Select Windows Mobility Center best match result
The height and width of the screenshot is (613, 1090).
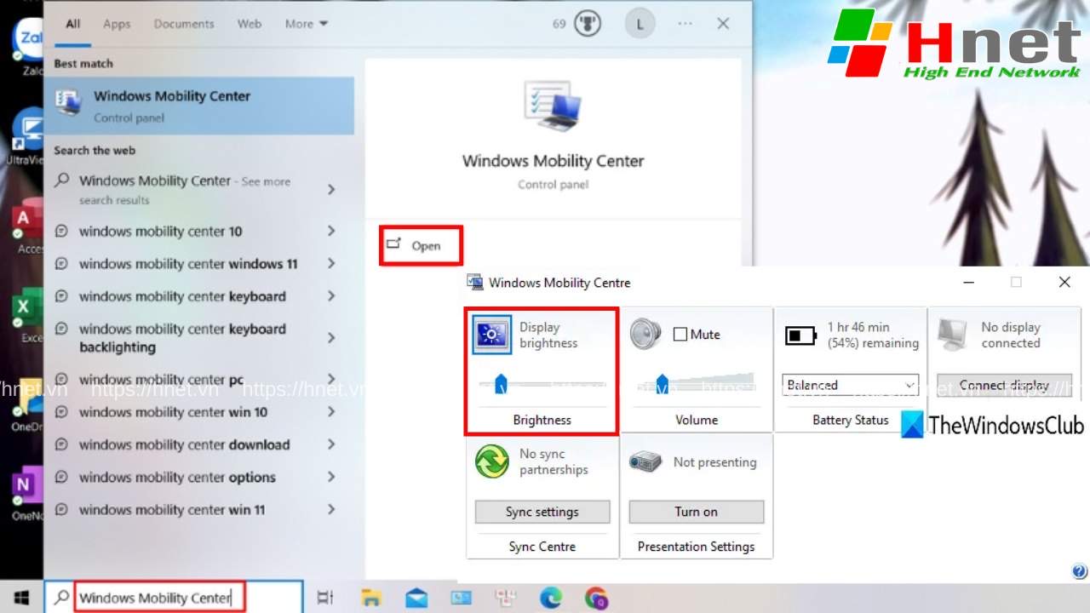point(198,106)
